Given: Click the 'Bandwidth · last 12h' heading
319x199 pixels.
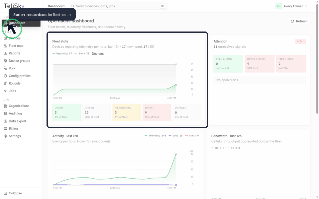Looking at the screenshot, I should [x=226, y=136].
